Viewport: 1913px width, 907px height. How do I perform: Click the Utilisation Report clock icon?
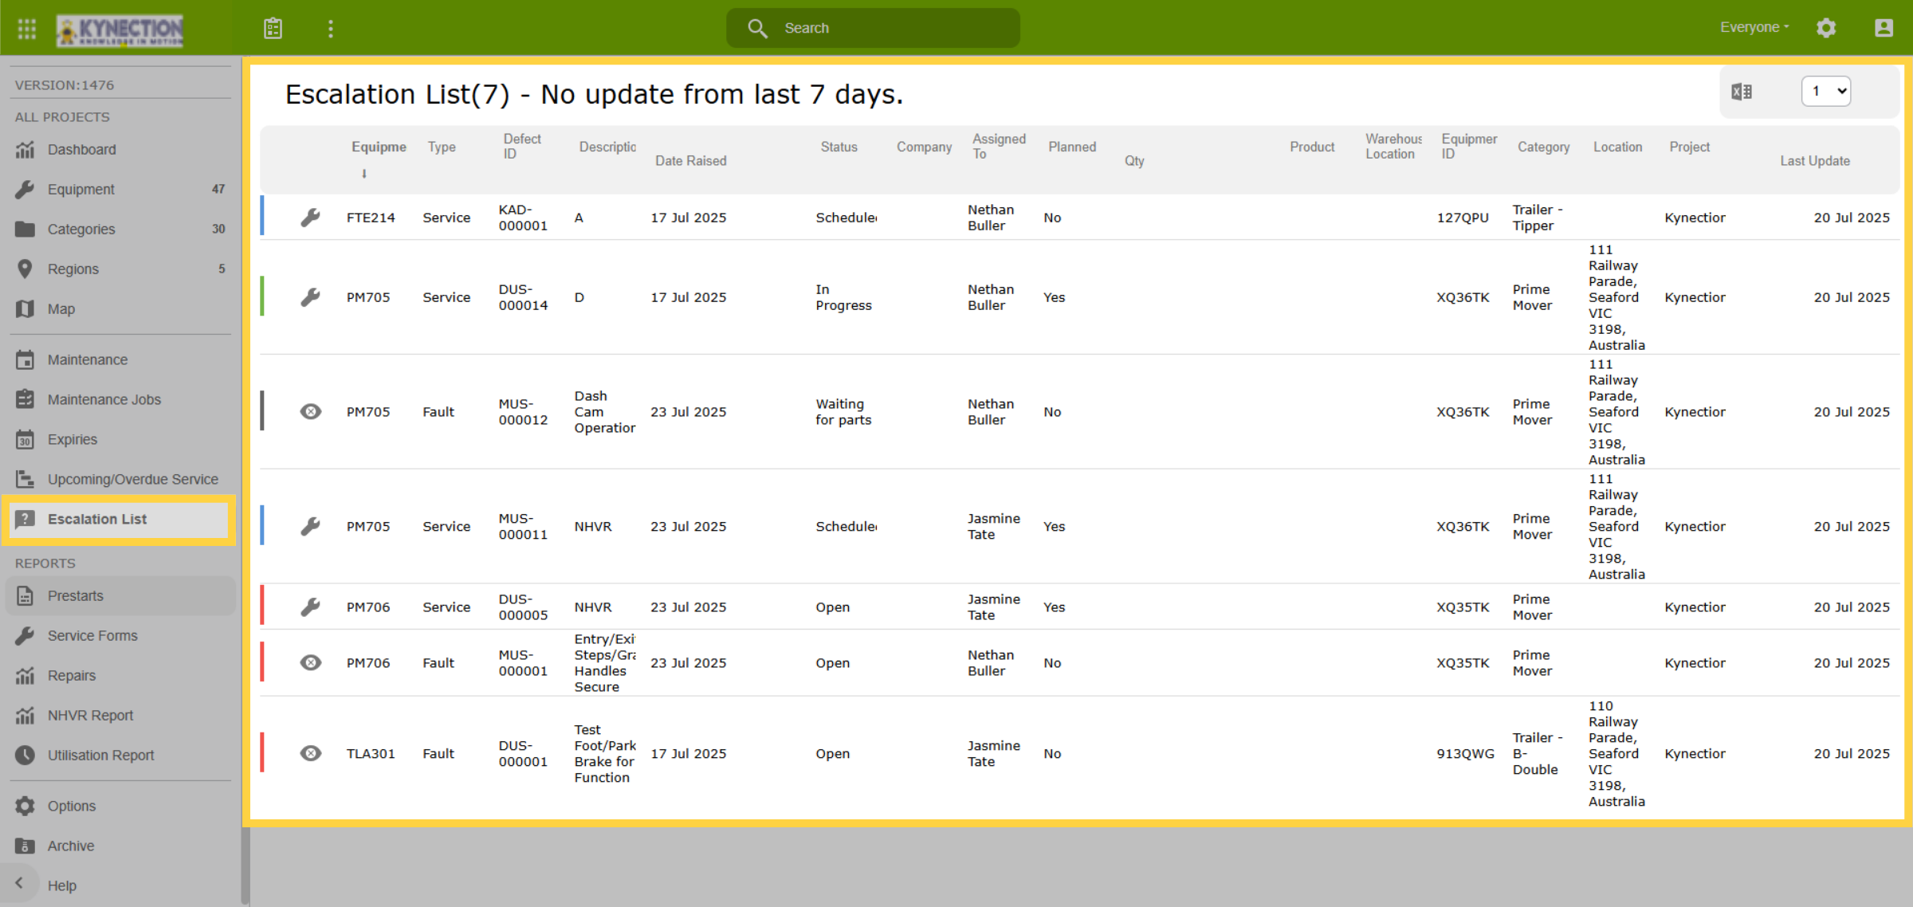26,755
